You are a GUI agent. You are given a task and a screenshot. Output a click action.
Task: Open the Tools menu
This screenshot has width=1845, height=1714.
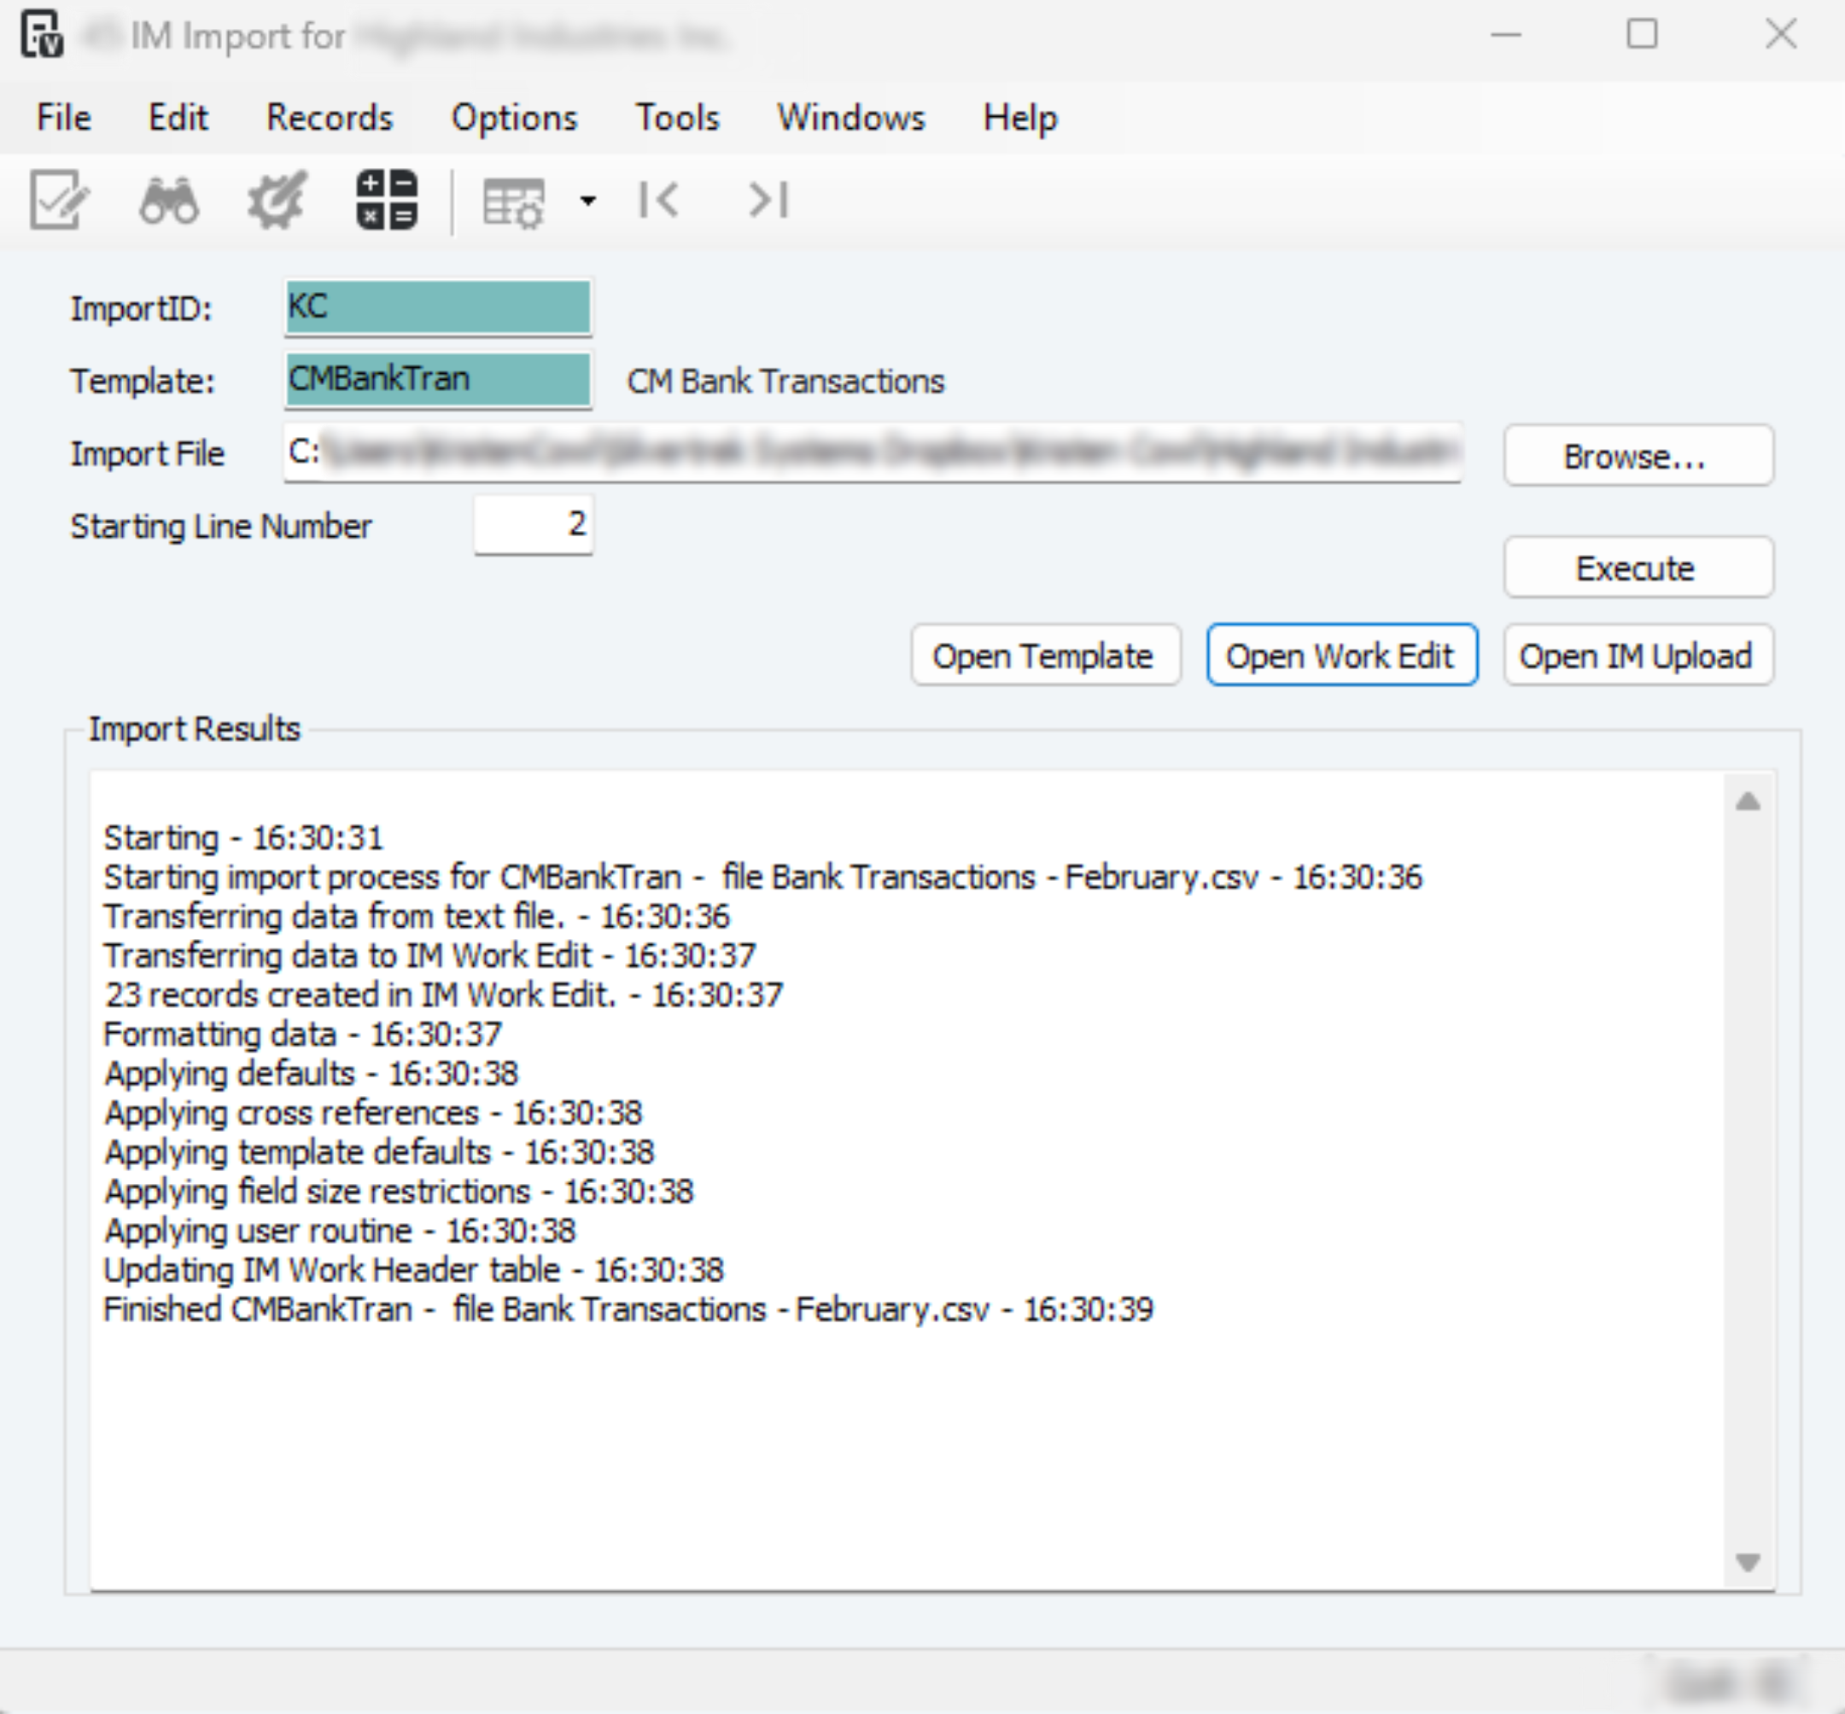pos(677,118)
